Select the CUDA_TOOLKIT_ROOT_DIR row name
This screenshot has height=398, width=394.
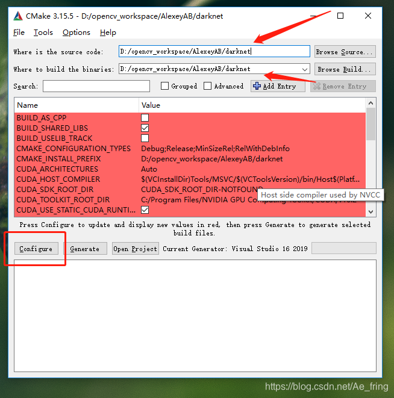click(x=63, y=200)
